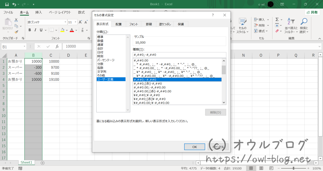Open the 挿入 ribbon tab
Screen dimensions: 323x171
[x=38, y=12]
